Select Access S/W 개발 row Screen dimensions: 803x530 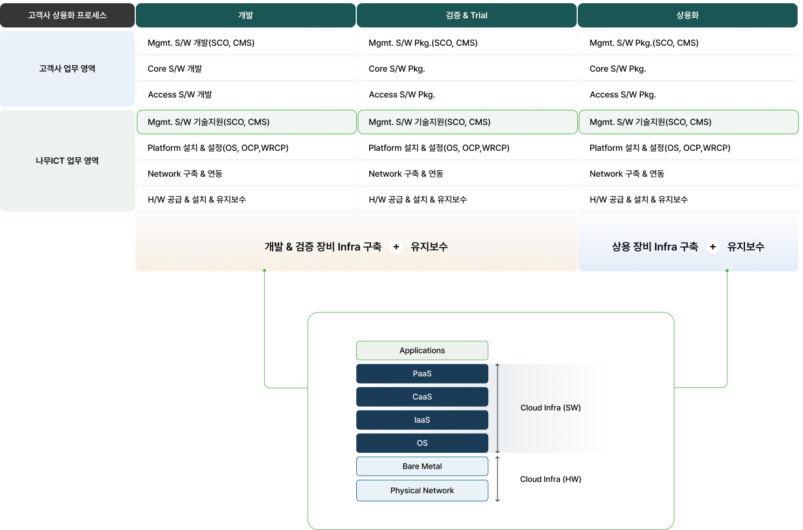point(246,95)
